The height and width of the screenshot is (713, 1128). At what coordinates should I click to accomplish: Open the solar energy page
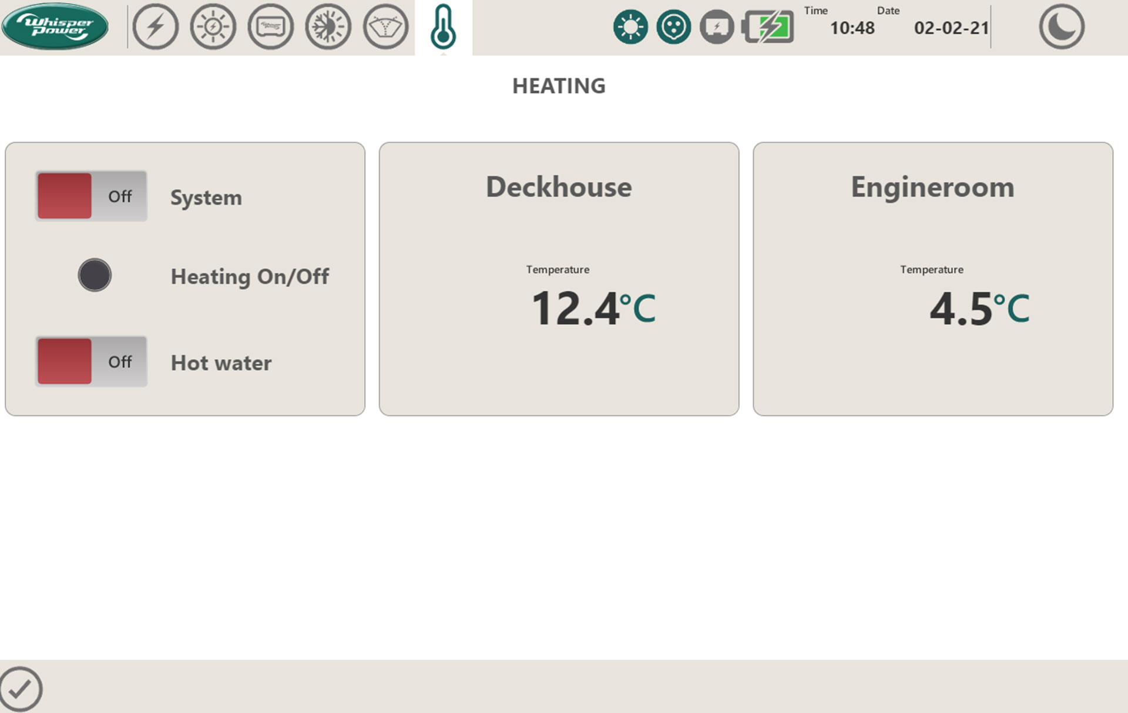point(213,26)
